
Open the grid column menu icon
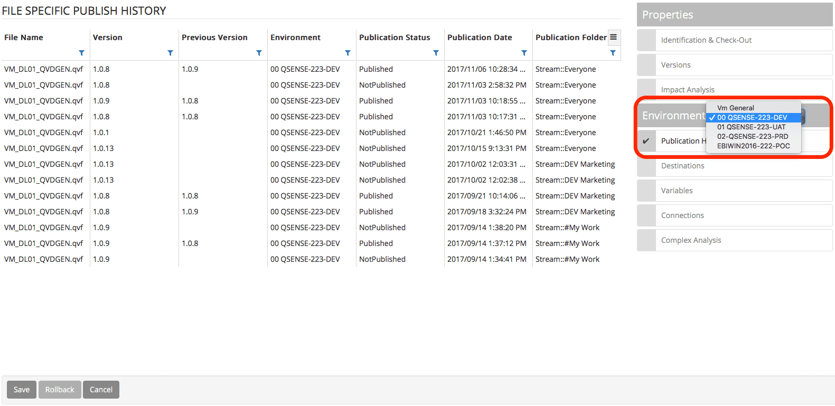pos(613,37)
